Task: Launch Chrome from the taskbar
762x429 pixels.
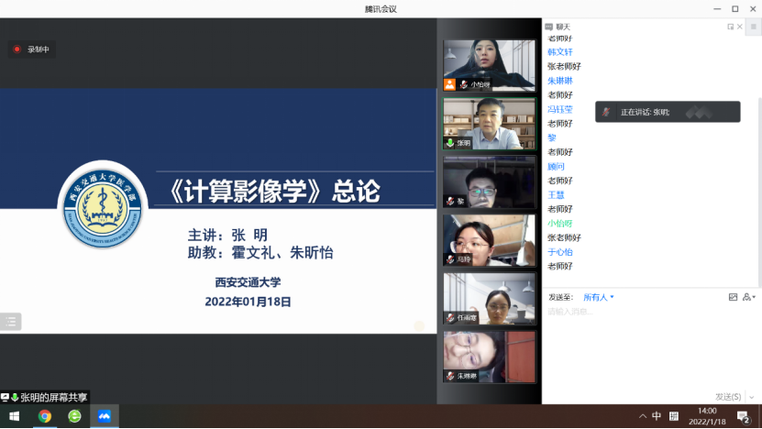Action: (44, 416)
